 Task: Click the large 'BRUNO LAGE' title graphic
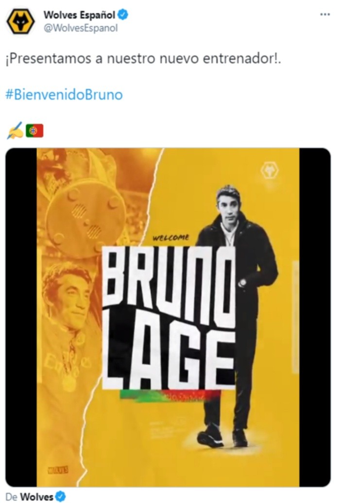click(x=169, y=318)
